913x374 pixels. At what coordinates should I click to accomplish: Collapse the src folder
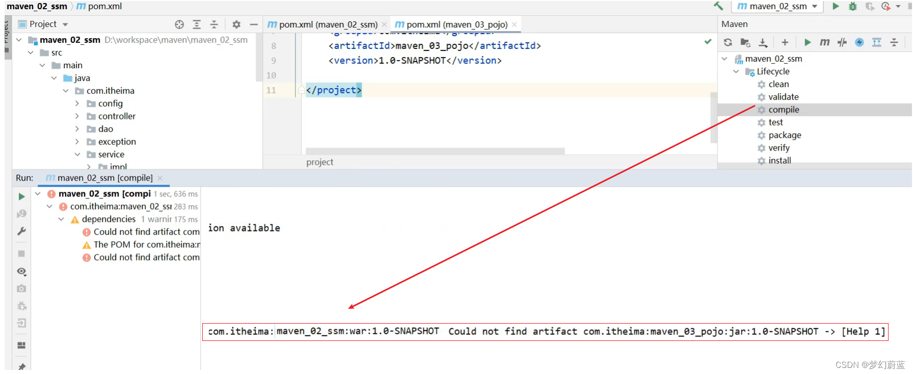coord(31,52)
